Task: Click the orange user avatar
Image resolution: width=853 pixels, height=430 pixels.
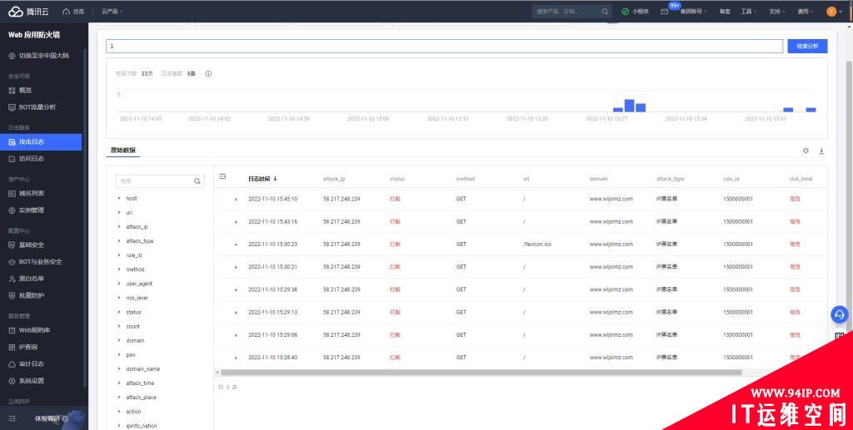Action: tap(831, 12)
